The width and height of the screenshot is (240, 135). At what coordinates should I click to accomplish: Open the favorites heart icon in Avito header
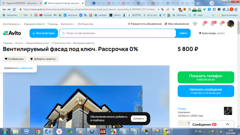coord(195,24)
